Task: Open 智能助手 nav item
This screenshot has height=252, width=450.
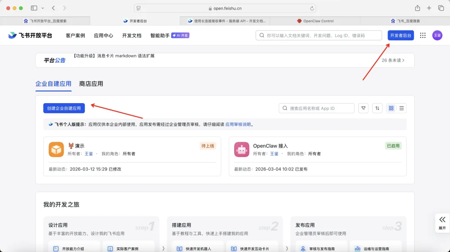Action: pyautogui.click(x=160, y=35)
